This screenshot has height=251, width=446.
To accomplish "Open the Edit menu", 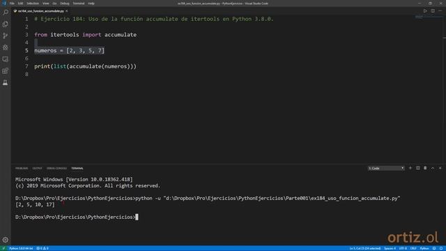I will pos(20,3).
